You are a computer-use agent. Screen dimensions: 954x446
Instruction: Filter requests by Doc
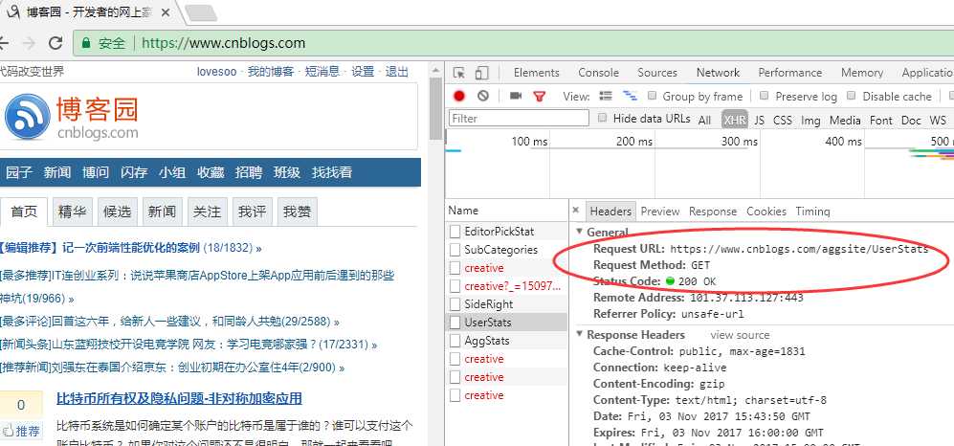(911, 120)
